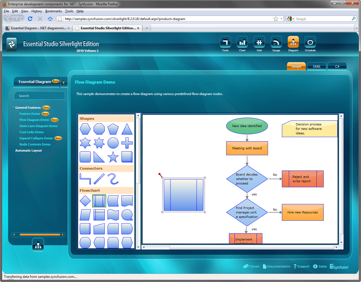The image size is (361, 282).
Task: Choose the curved S connector
Action: tap(113, 178)
